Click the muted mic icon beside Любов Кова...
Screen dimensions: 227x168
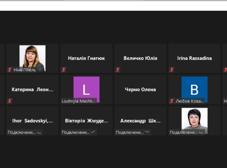click(172, 101)
